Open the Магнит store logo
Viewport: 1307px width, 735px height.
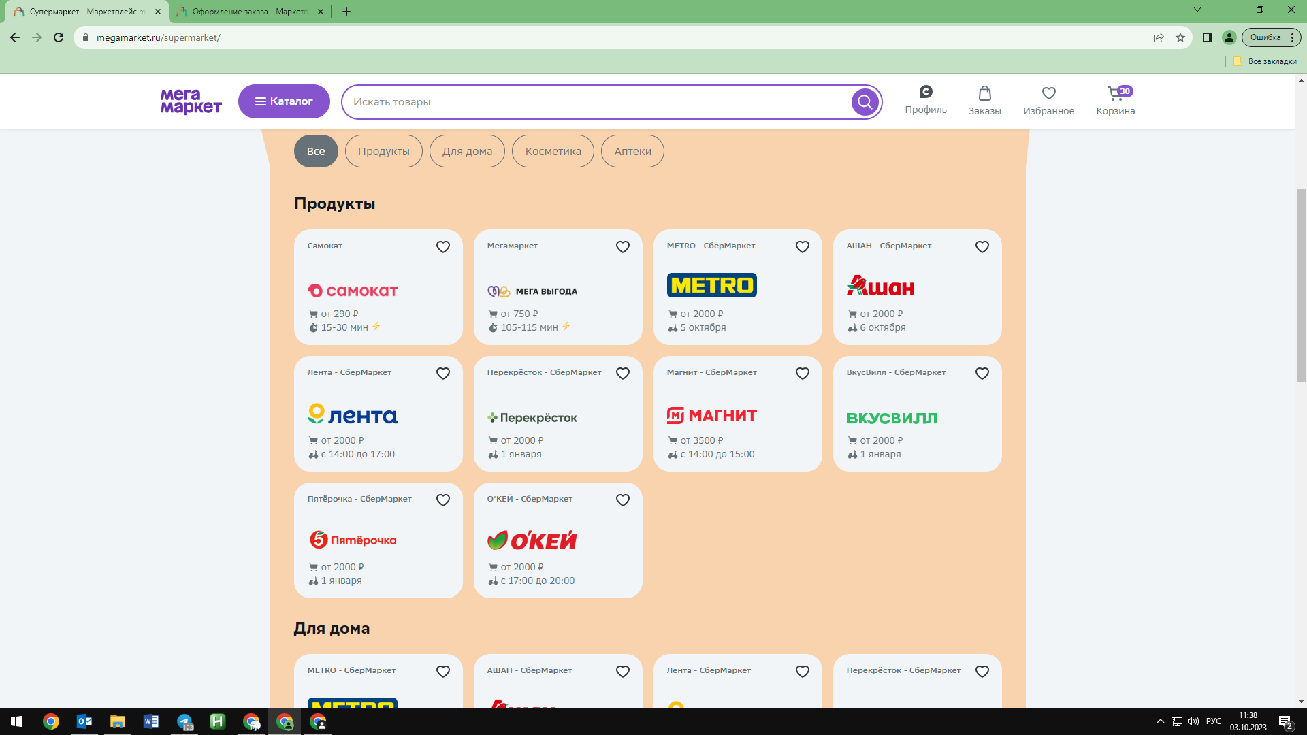click(712, 415)
